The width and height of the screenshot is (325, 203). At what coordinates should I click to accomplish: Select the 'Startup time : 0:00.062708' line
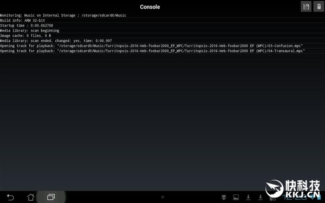pyautogui.click(x=162, y=25)
